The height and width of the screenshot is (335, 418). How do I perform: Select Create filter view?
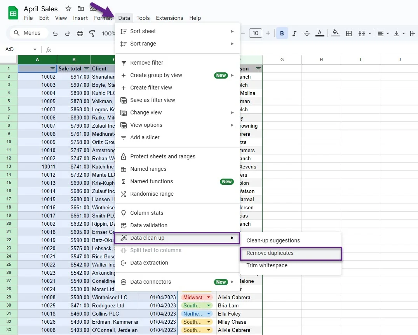[x=177, y=88]
